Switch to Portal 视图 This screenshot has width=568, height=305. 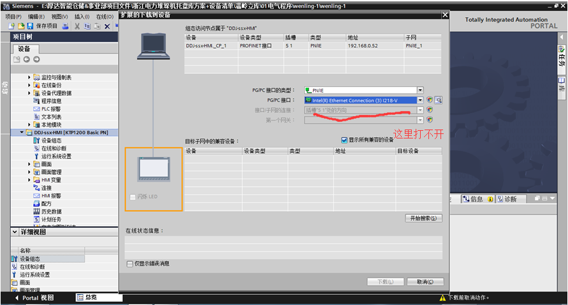(x=35, y=298)
